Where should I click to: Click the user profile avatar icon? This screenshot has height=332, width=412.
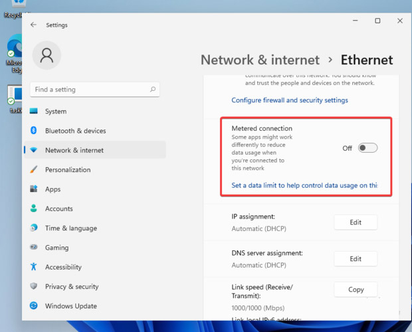tap(47, 56)
